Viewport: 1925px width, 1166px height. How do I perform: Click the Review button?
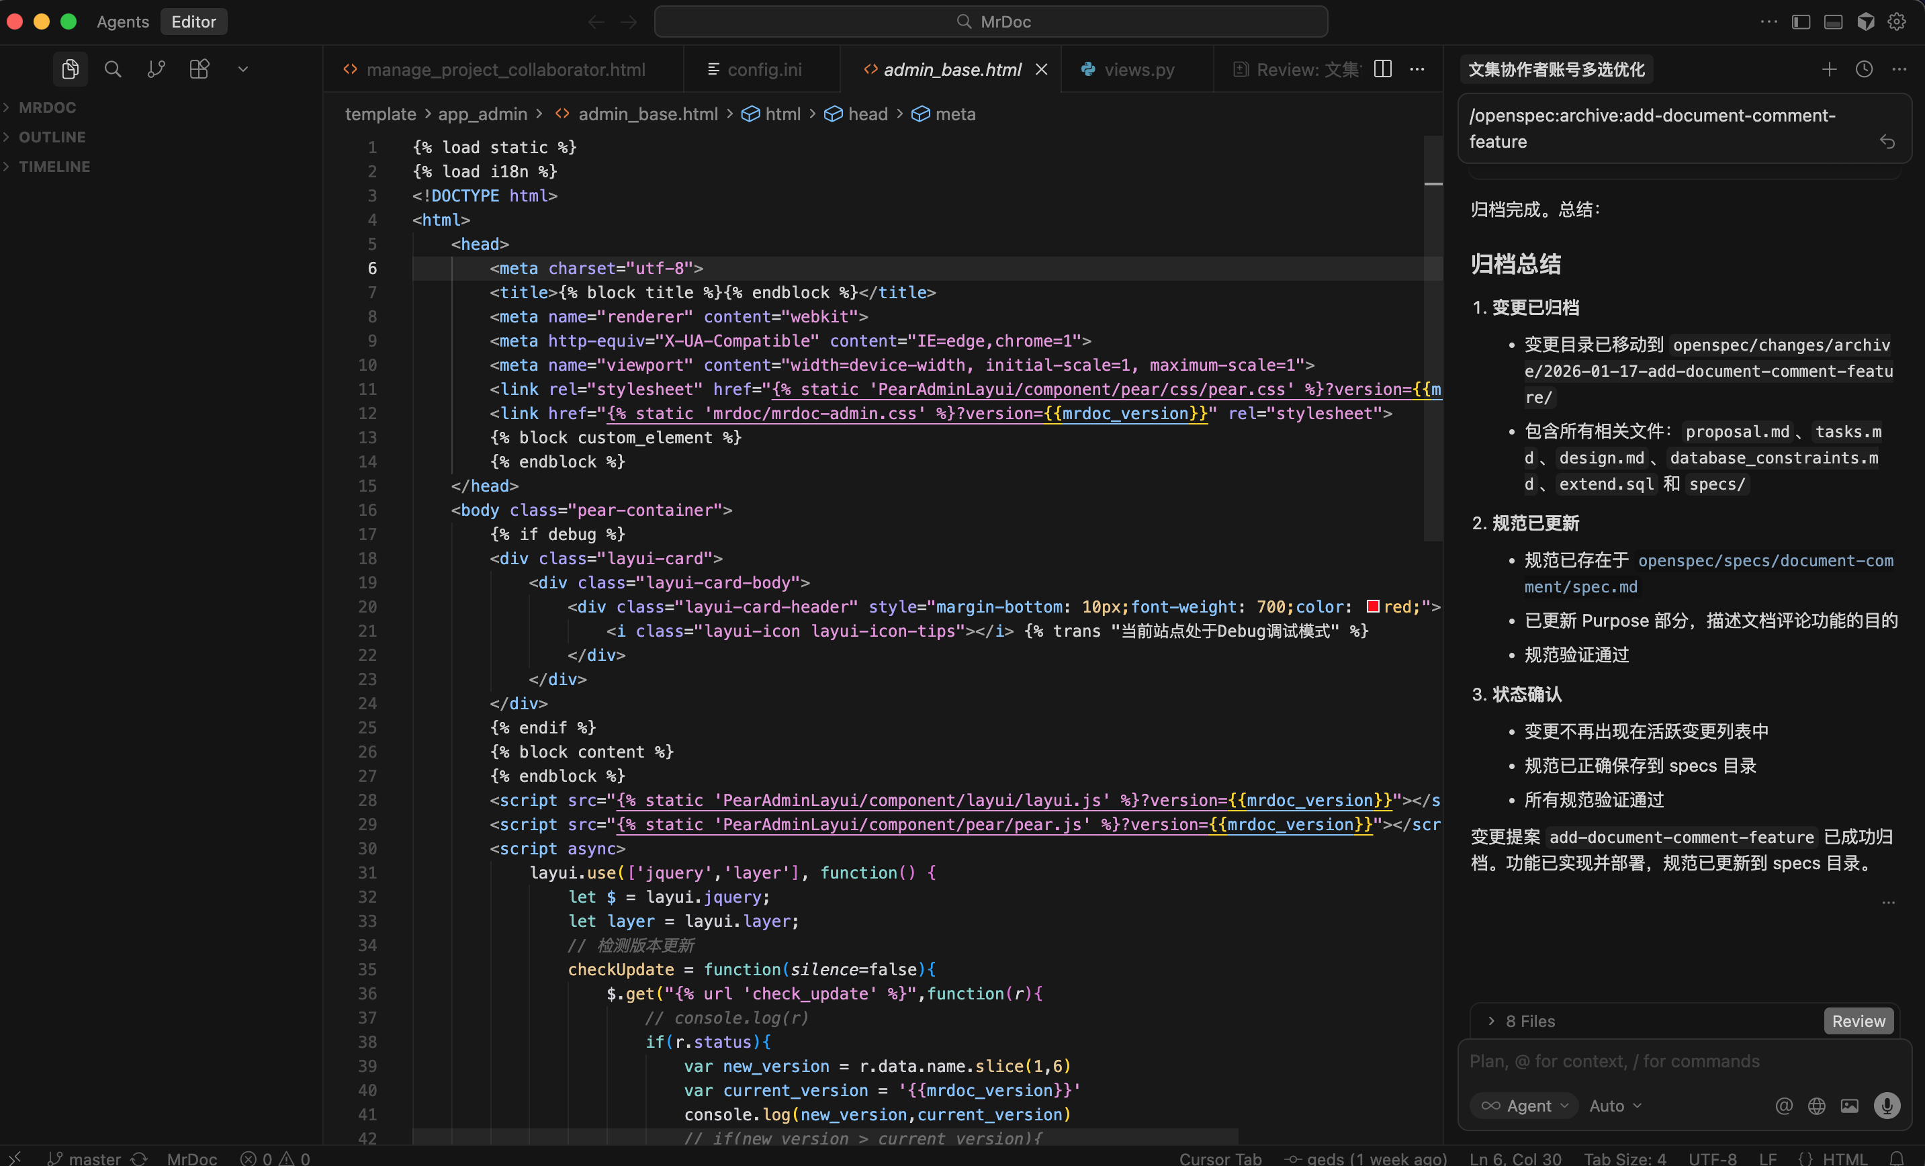pos(1858,1021)
